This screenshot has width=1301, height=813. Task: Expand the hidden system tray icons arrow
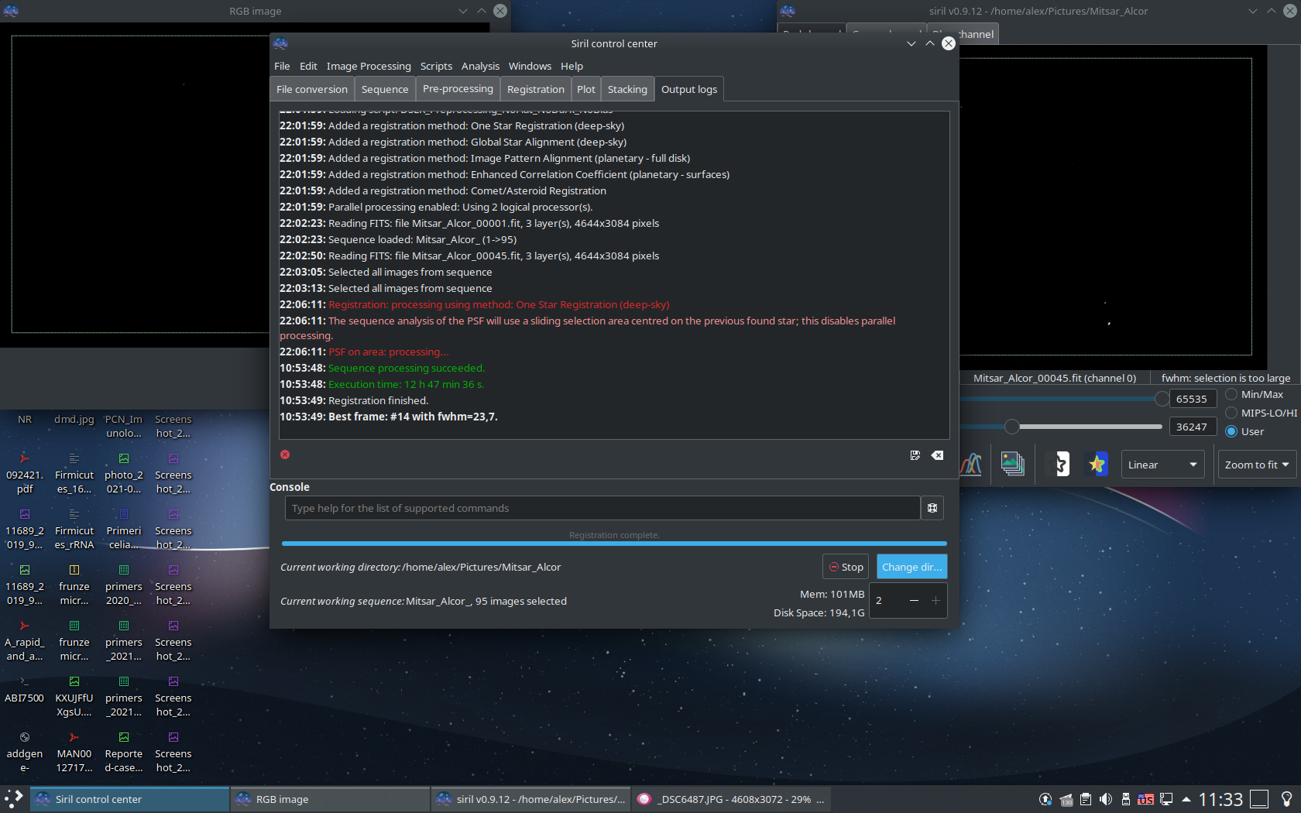point(1186,799)
